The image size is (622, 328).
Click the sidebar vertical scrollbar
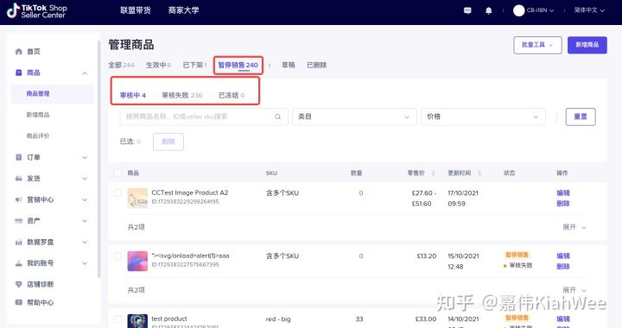(98, 159)
